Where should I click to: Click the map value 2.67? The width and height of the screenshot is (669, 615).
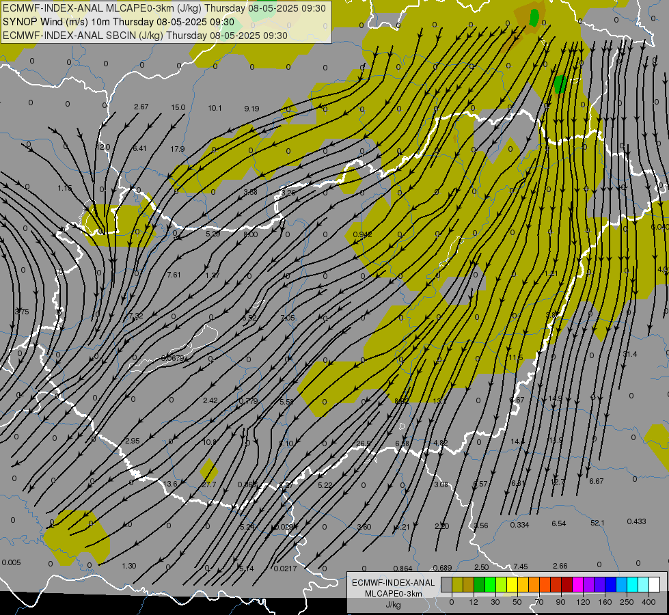(x=141, y=107)
